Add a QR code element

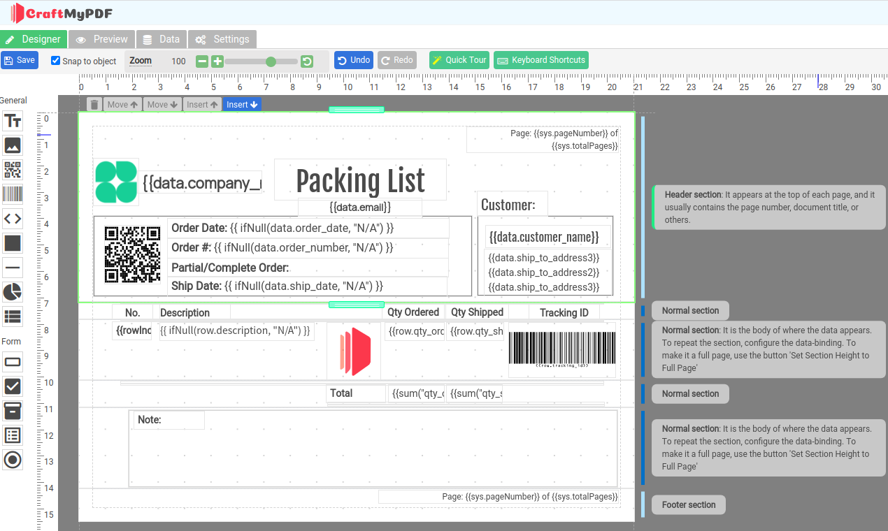[x=12, y=170]
